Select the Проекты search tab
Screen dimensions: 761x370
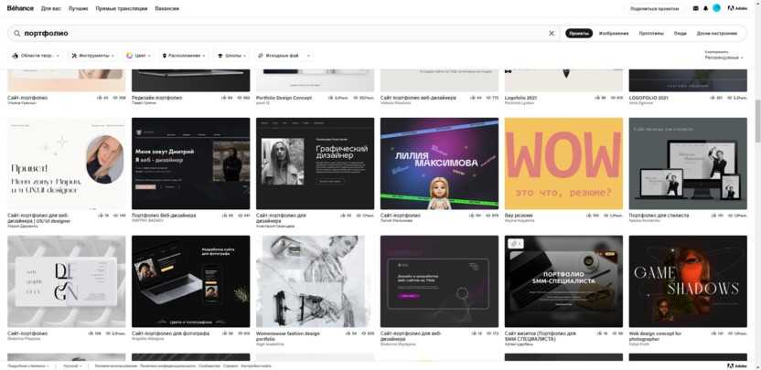tap(579, 33)
